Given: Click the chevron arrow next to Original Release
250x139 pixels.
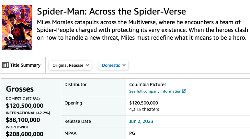Looking at the screenshot, I should pos(87,65).
